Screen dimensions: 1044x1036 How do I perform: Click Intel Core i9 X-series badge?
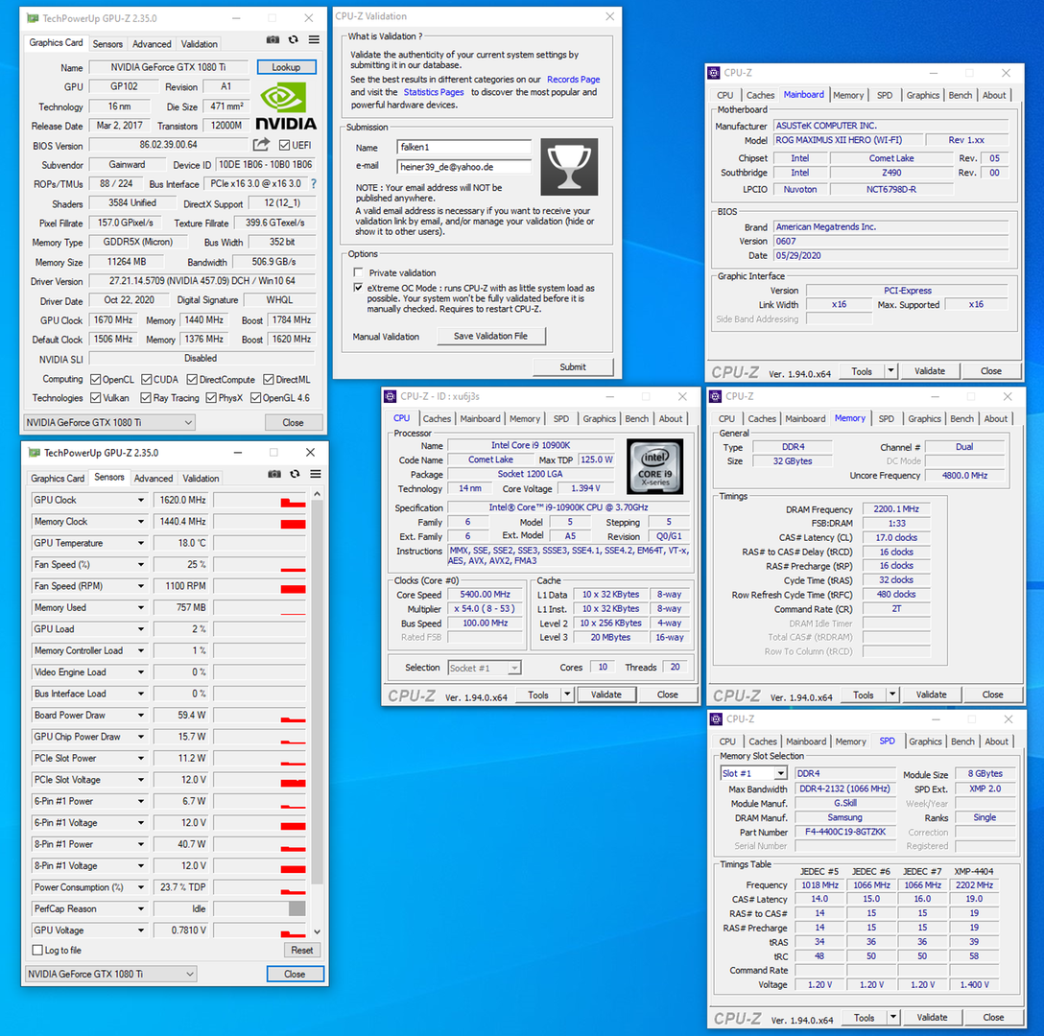(655, 466)
